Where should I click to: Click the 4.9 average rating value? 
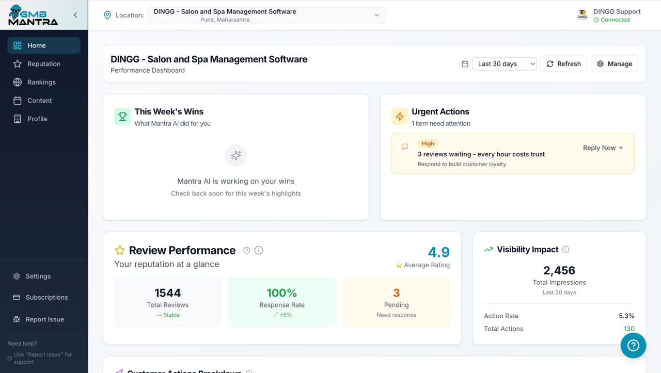(439, 252)
